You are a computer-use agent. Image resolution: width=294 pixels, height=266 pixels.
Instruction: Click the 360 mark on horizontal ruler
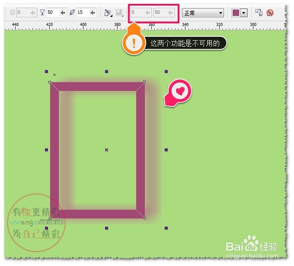click(x=151, y=25)
